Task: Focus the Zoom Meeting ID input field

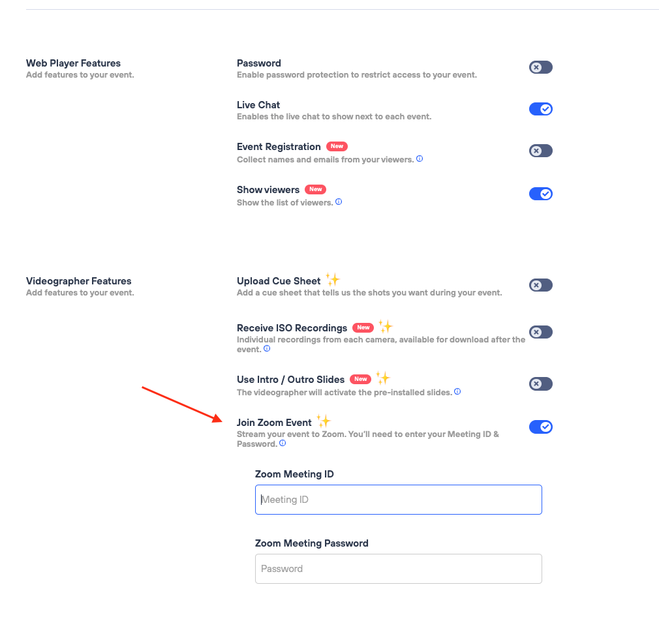Action: coord(398,500)
